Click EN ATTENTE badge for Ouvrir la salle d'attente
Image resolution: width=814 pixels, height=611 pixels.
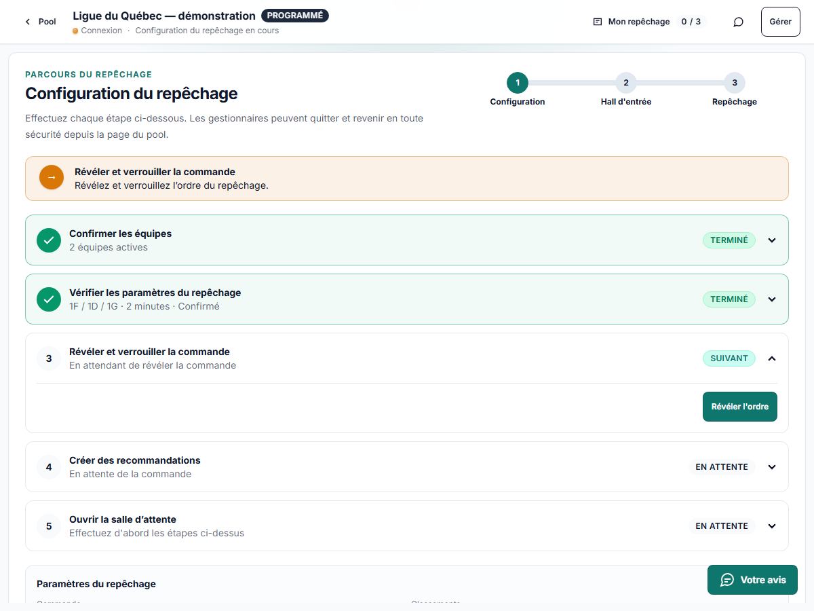722,526
